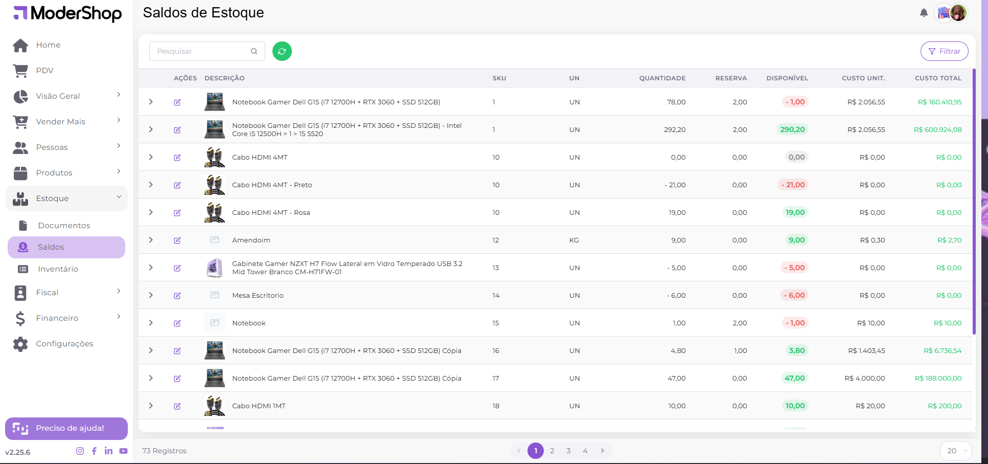Screen dimensions: 988x464
Task: Click the DISPONÍVEL column header
Action: click(787, 78)
